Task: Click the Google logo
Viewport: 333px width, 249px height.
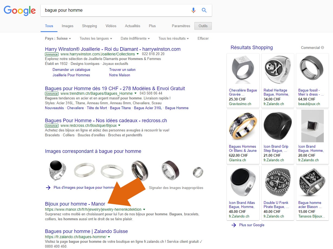Action: [20, 10]
